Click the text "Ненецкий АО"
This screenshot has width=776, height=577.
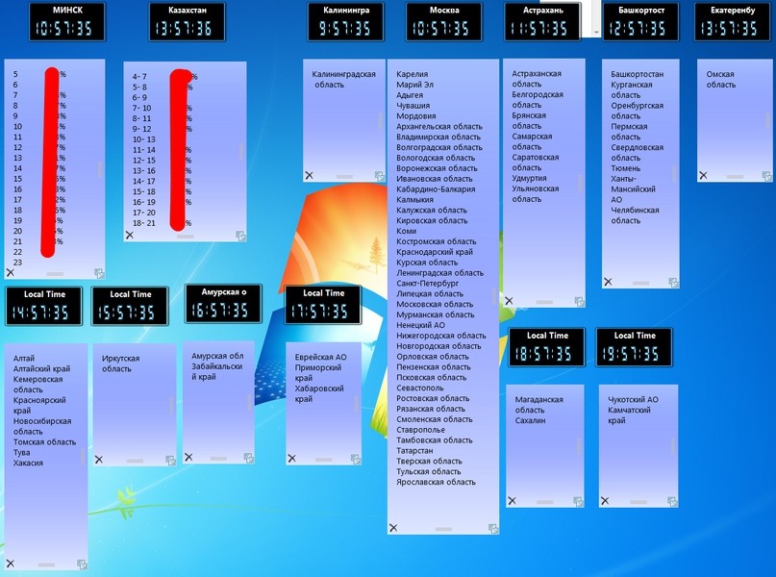tap(420, 325)
